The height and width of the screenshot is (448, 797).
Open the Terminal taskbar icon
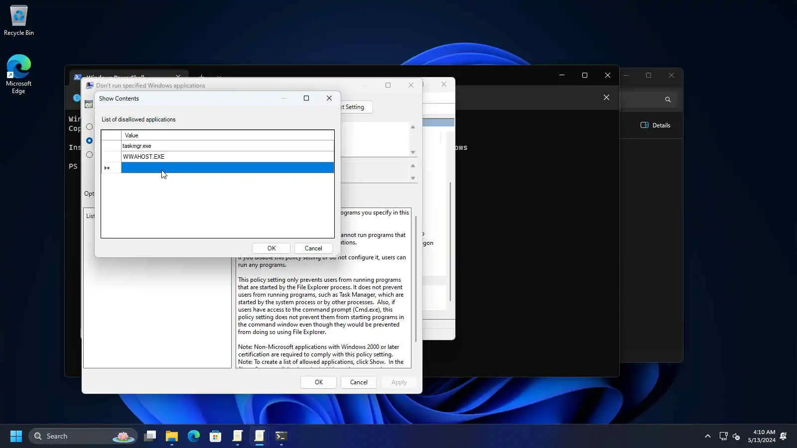(x=281, y=436)
